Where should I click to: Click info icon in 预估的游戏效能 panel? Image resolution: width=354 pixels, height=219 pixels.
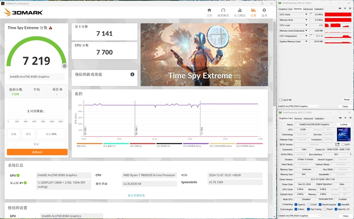[x=132, y=74]
